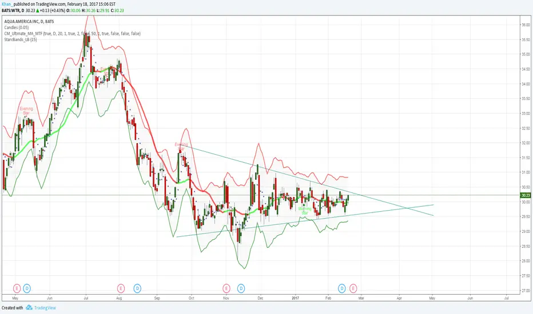Screen dimensions: 533x314
Task: Click the +0.13 (+0.43%) price change value
Action: click(53, 10)
